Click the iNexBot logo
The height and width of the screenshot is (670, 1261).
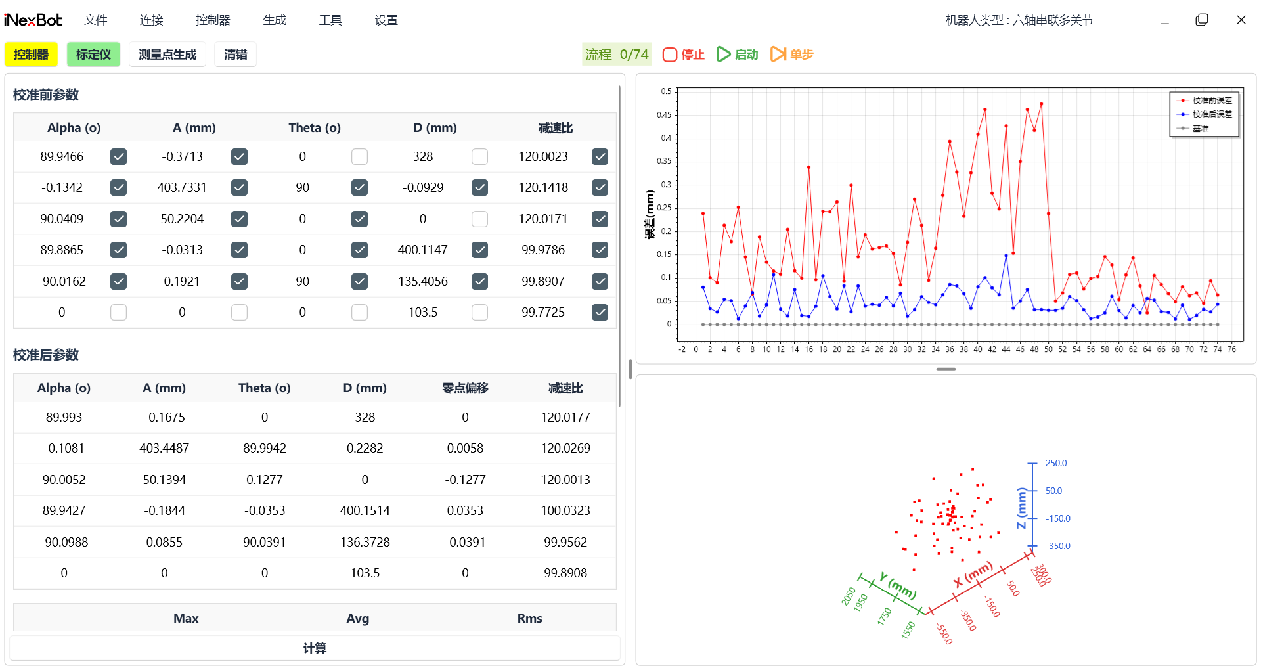click(33, 20)
